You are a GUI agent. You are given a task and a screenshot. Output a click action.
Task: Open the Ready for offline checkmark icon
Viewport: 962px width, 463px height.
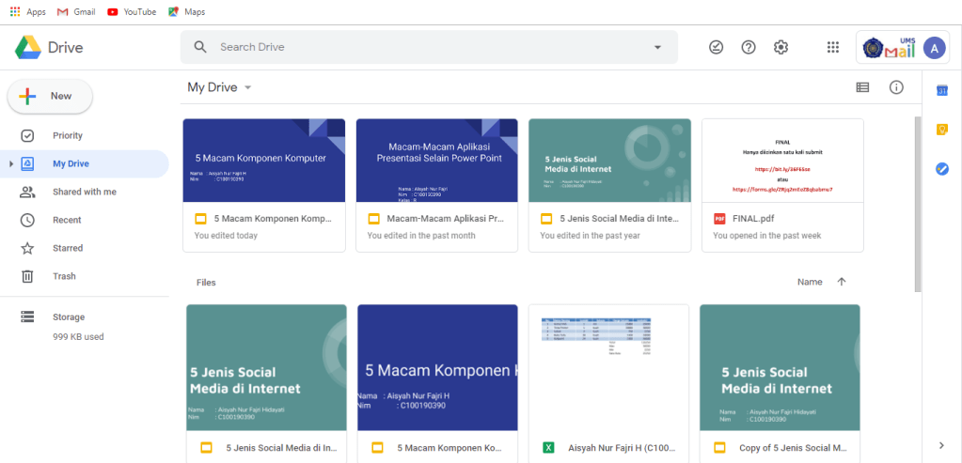pos(717,47)
